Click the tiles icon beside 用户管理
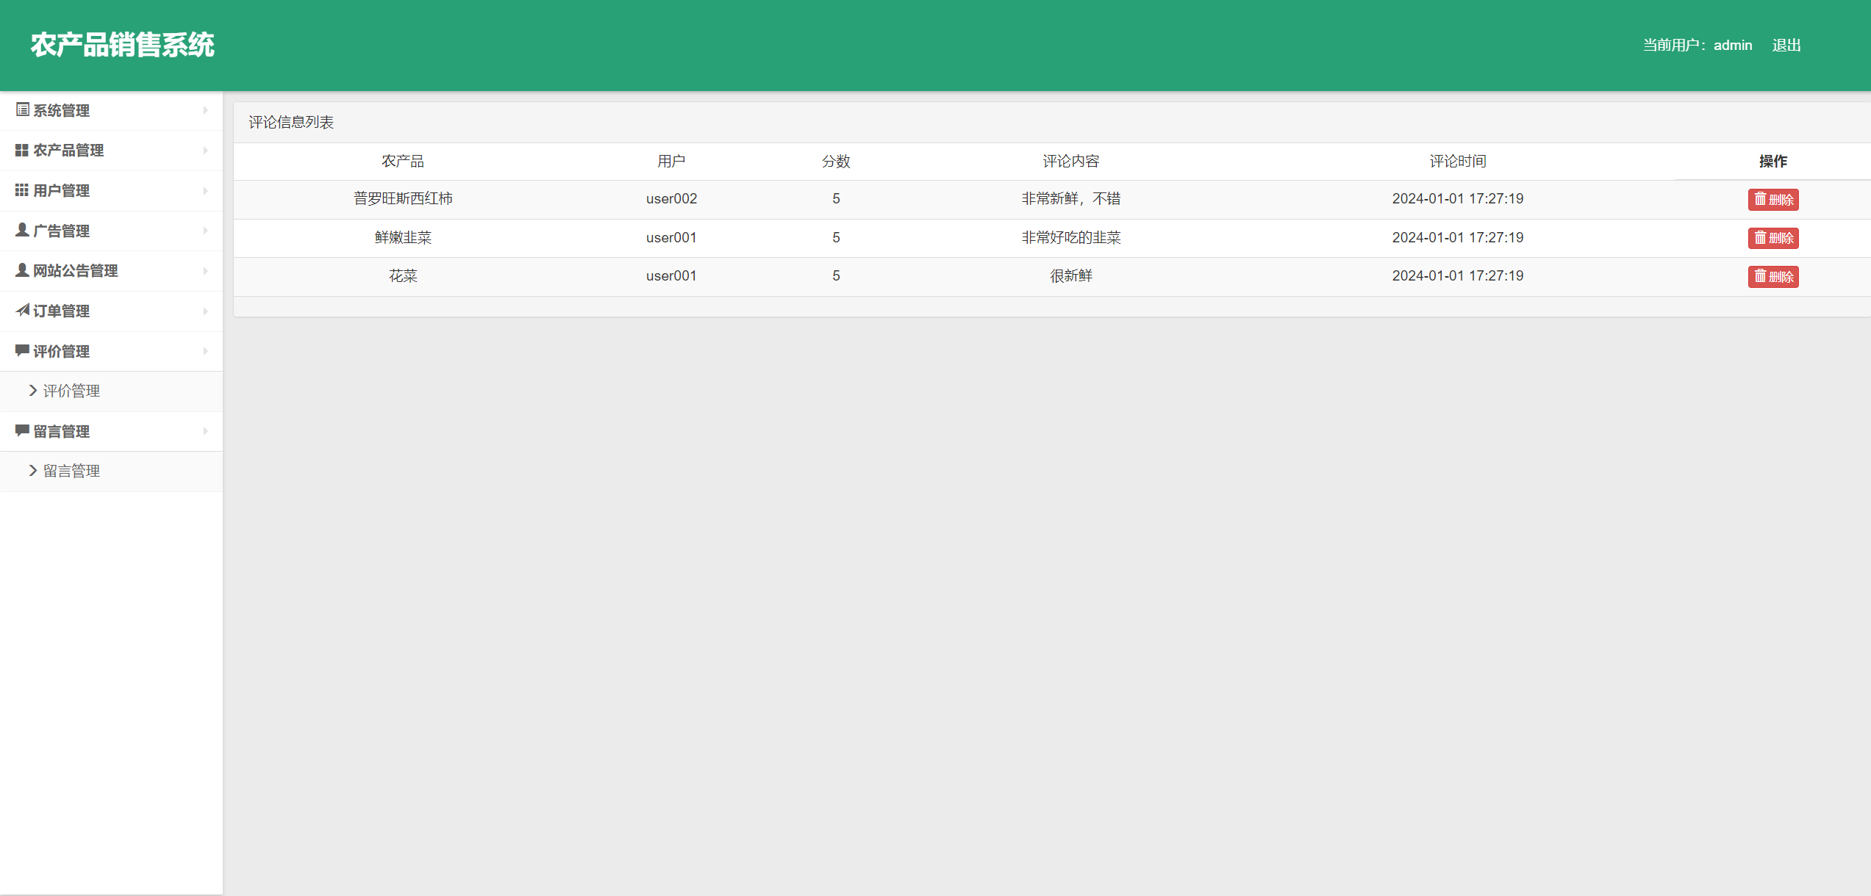1871x896 pixels. pyautogui.click(x=22, y=190)
